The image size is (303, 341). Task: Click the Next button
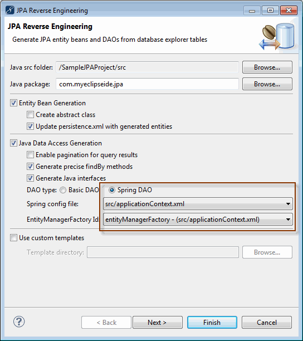(x=158, y=322)
